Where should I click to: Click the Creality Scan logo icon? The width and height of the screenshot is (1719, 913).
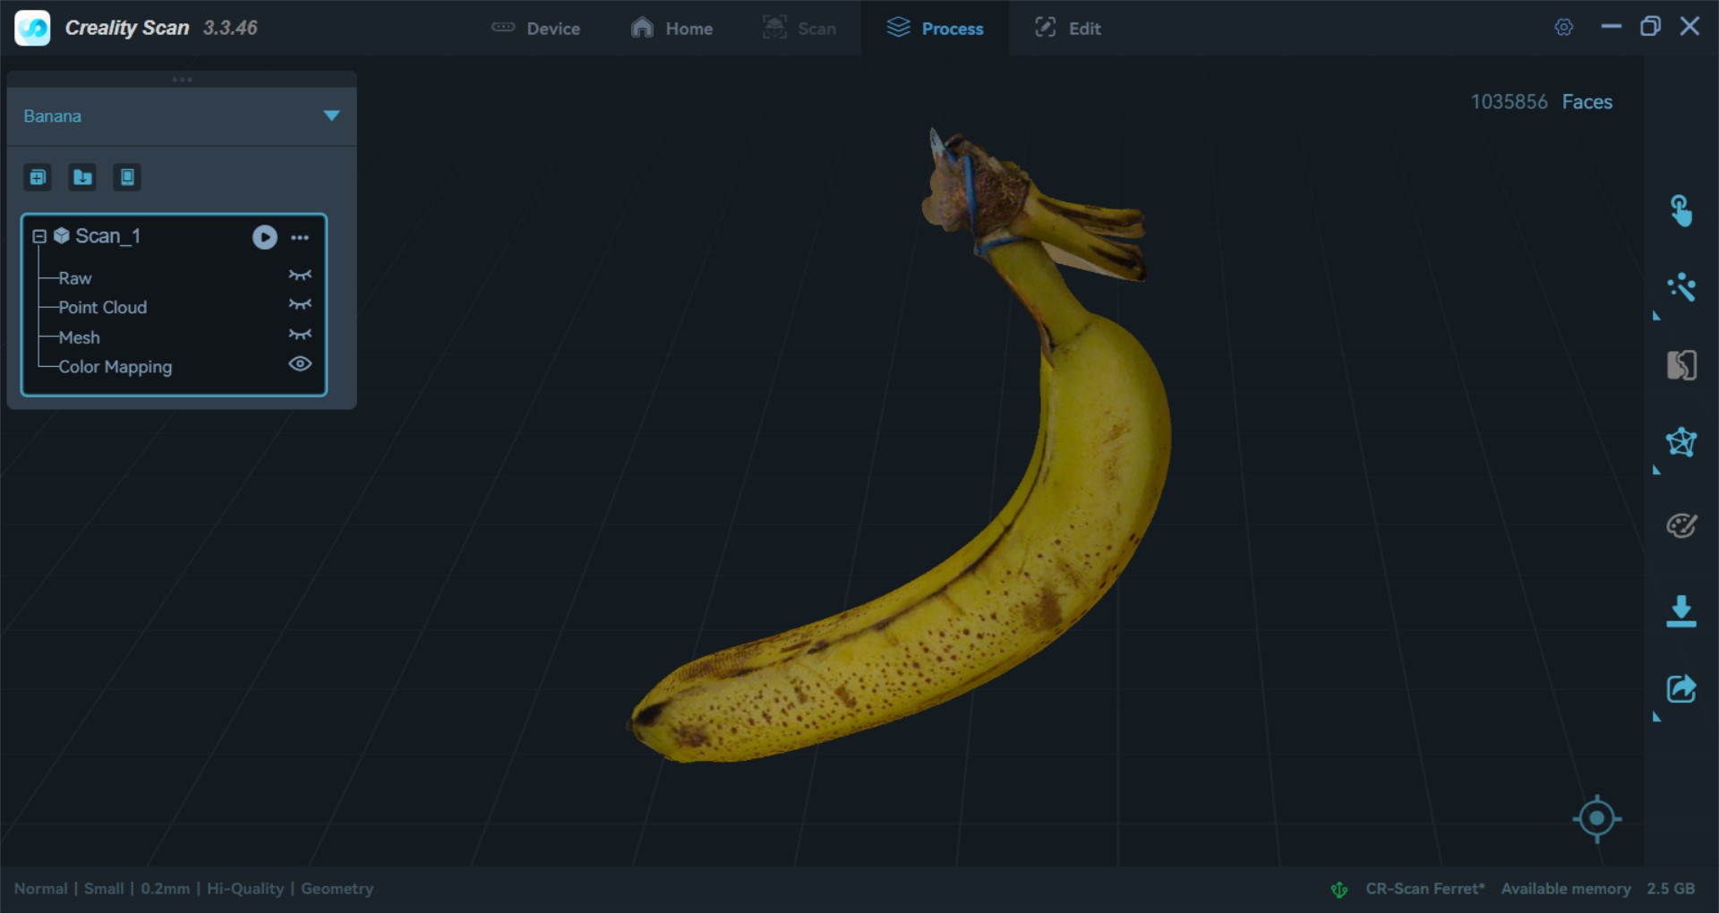(33, 29)
